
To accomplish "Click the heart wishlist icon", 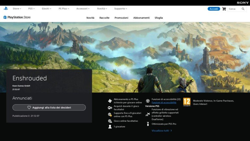I will point(29,107).
